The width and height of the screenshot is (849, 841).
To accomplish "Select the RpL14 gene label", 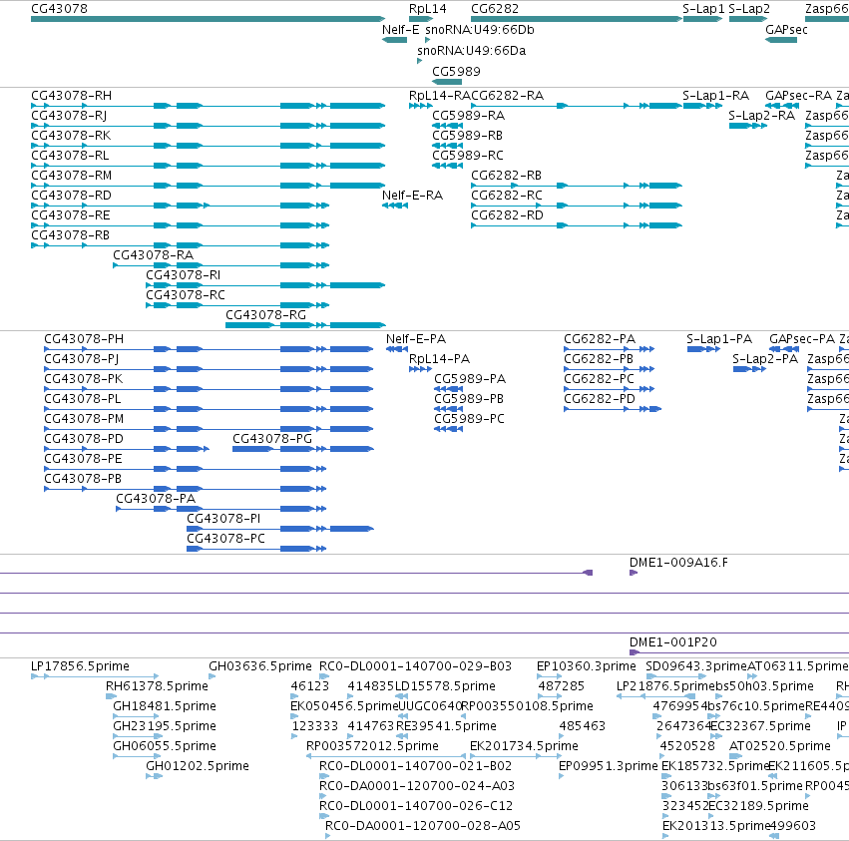I will pos(428,9).
